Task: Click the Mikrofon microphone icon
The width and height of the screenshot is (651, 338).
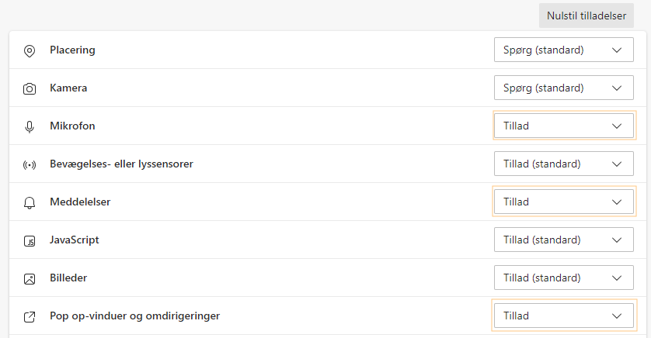Action: coord(30,127)
